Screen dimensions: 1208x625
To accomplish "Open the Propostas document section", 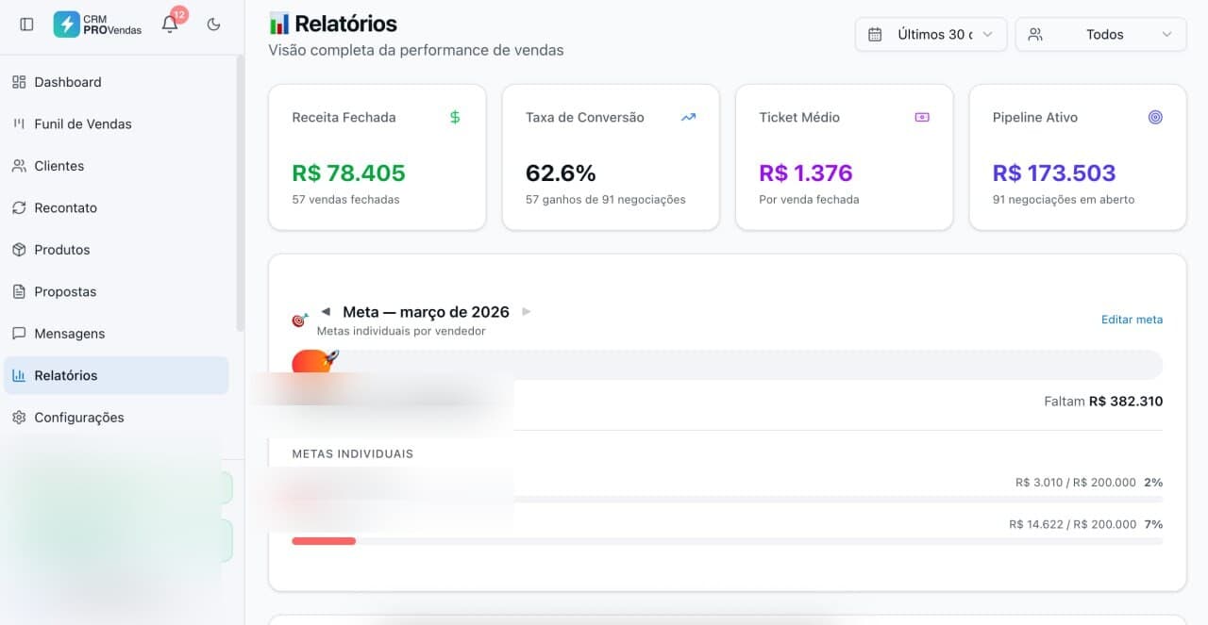I will (64, 291).
